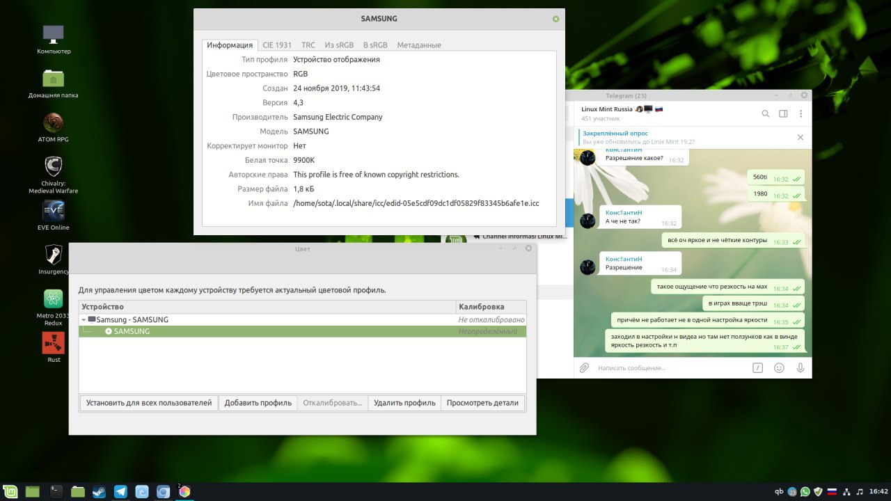Select the EVE Online desktop icon
This screenshot has width=891, height=501.
[54, 215]
